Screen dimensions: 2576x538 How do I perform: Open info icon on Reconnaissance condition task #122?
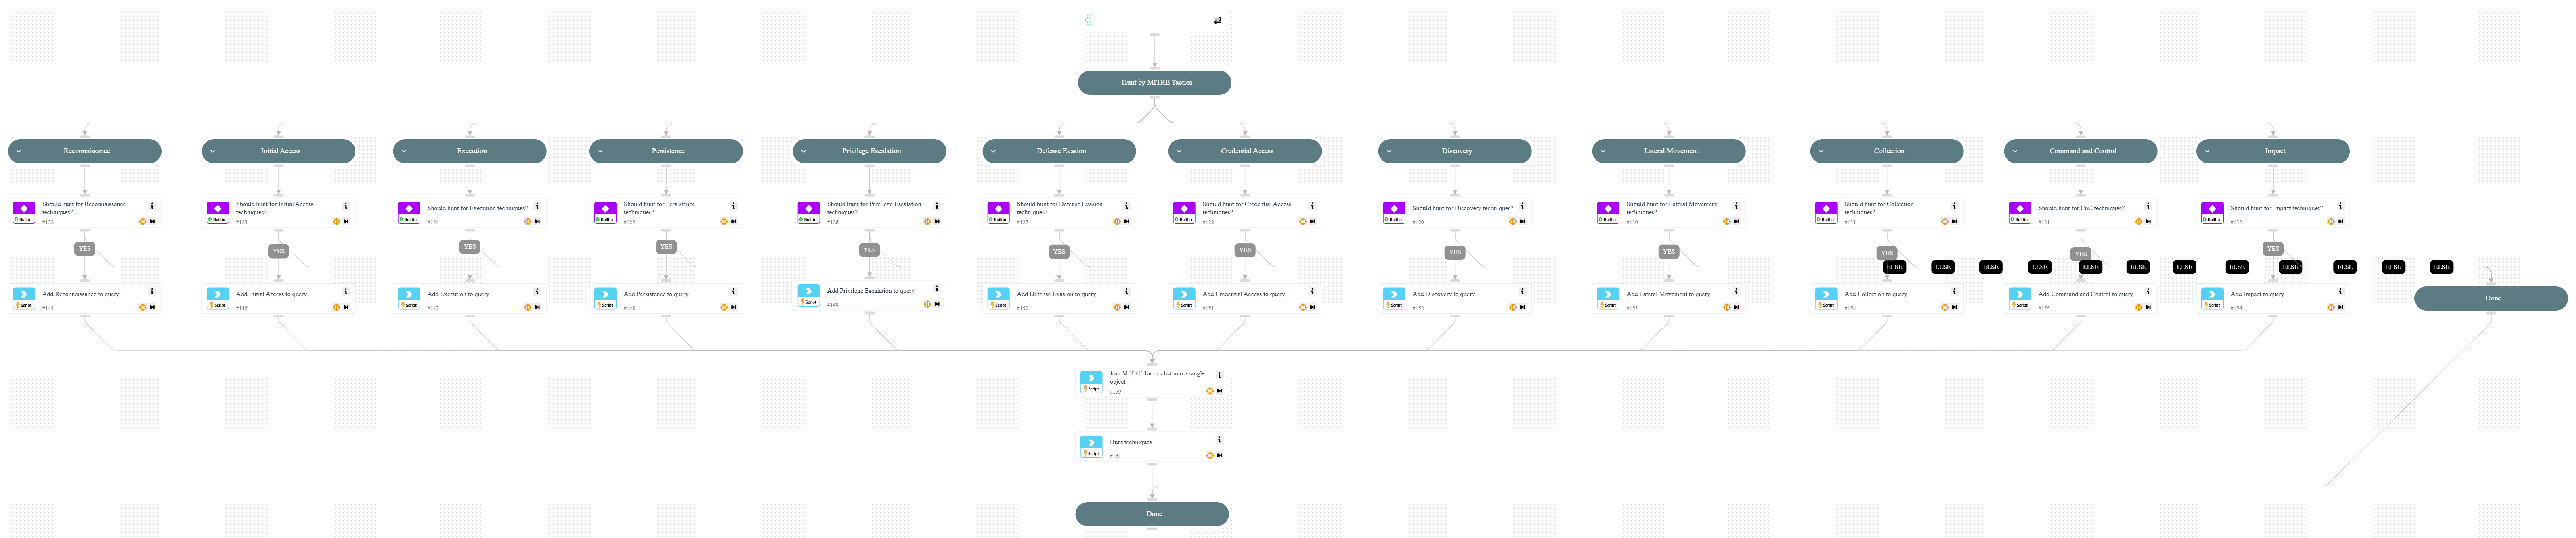(x=152, y=206)
